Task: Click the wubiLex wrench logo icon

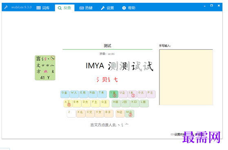Action: coord(6,7)
